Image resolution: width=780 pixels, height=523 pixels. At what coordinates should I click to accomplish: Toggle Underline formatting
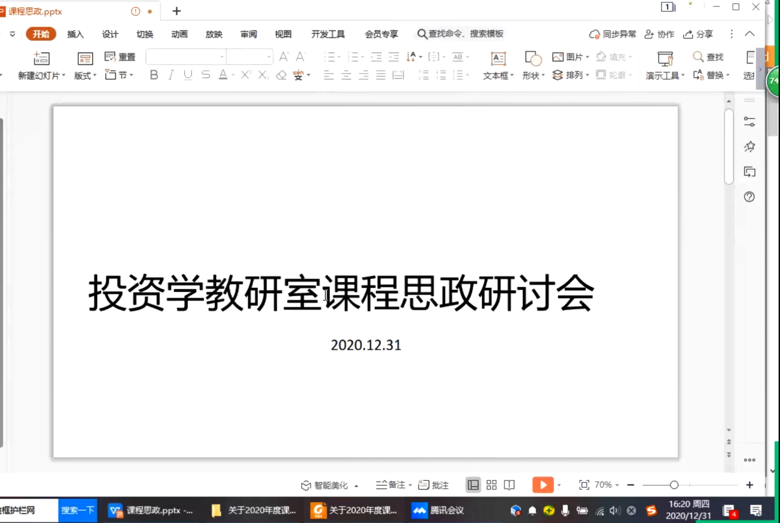(188, 75)
